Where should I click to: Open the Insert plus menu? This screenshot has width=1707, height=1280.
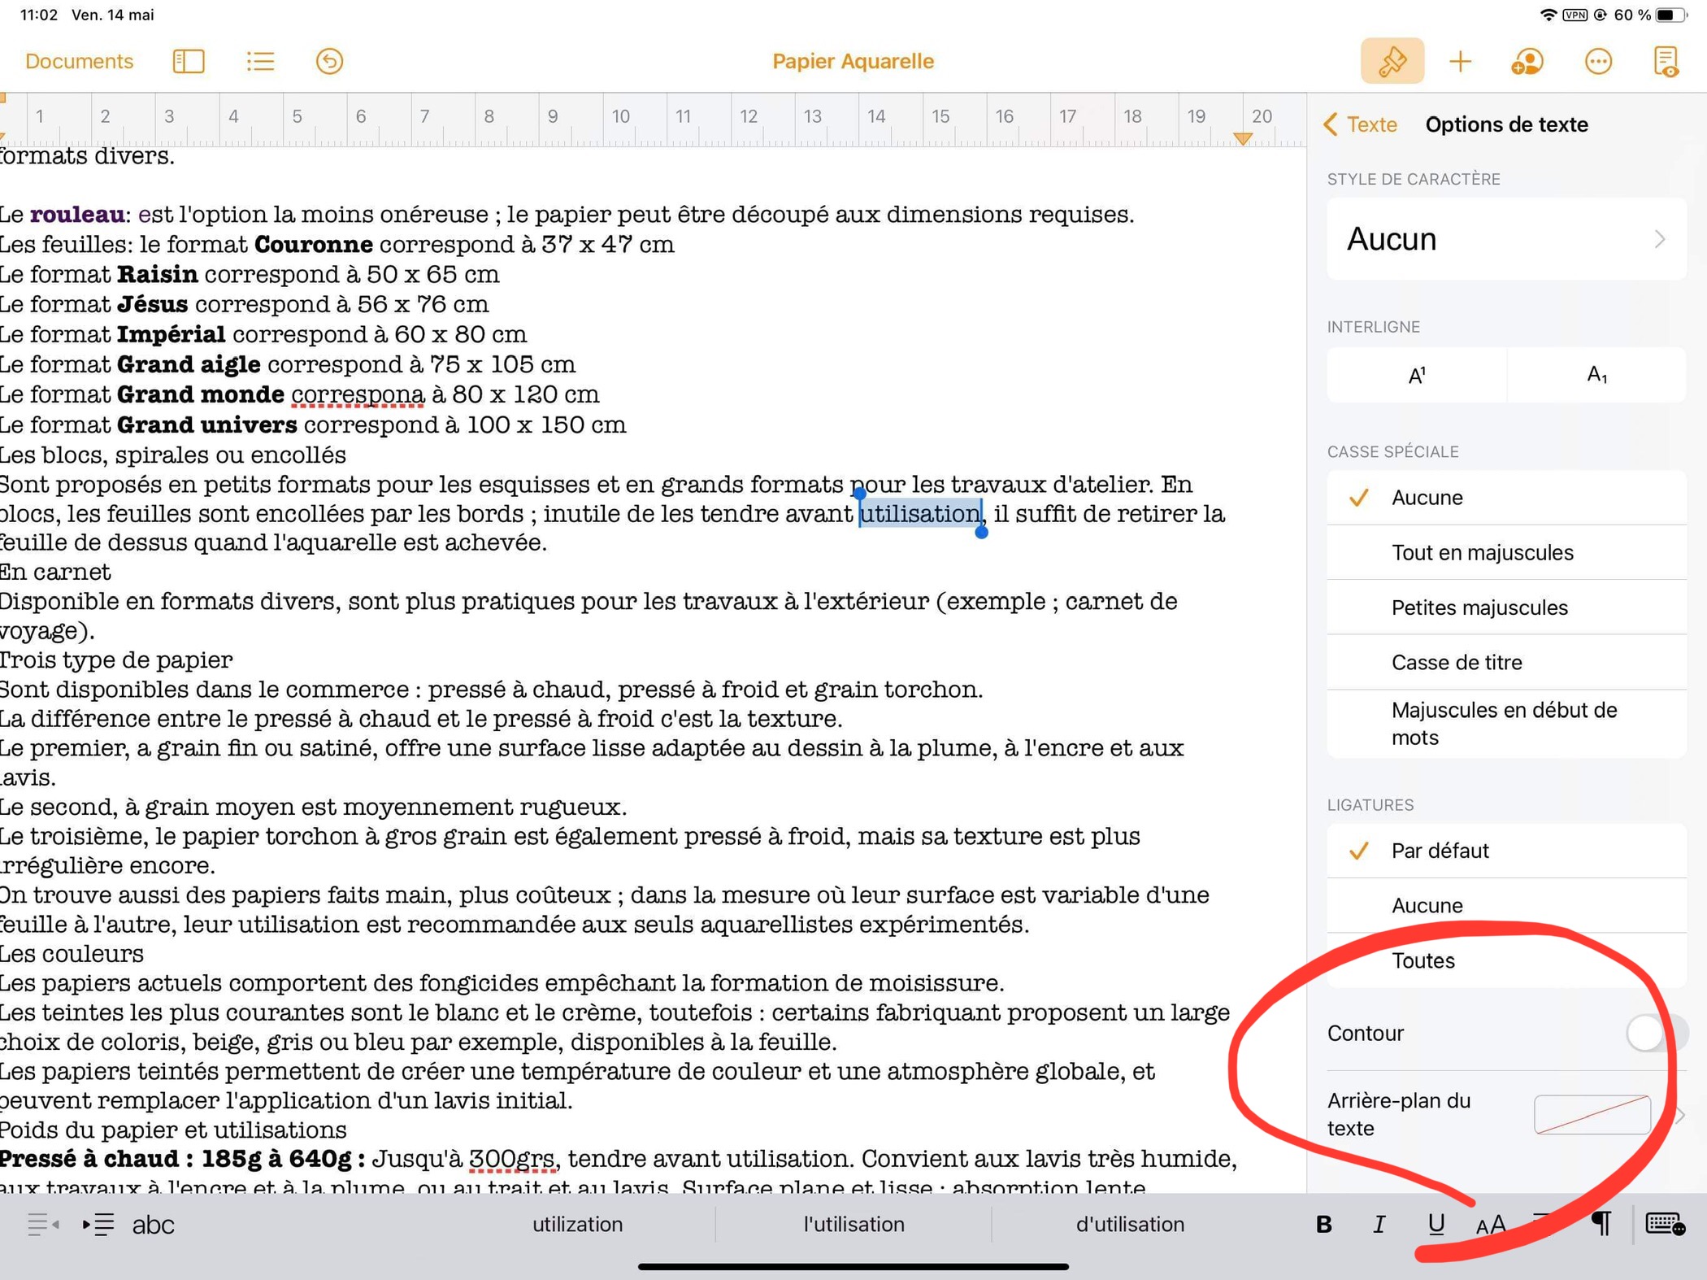(1460, 61)
